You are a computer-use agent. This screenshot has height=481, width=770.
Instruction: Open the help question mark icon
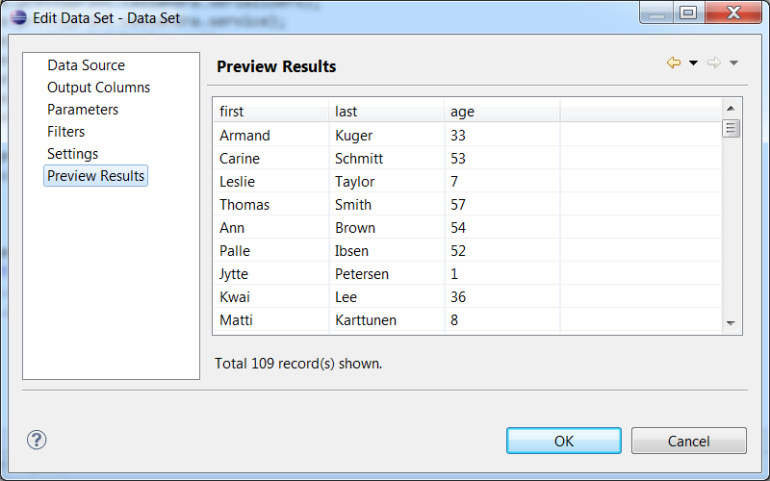pyautogui.click(x=37, y=440)
